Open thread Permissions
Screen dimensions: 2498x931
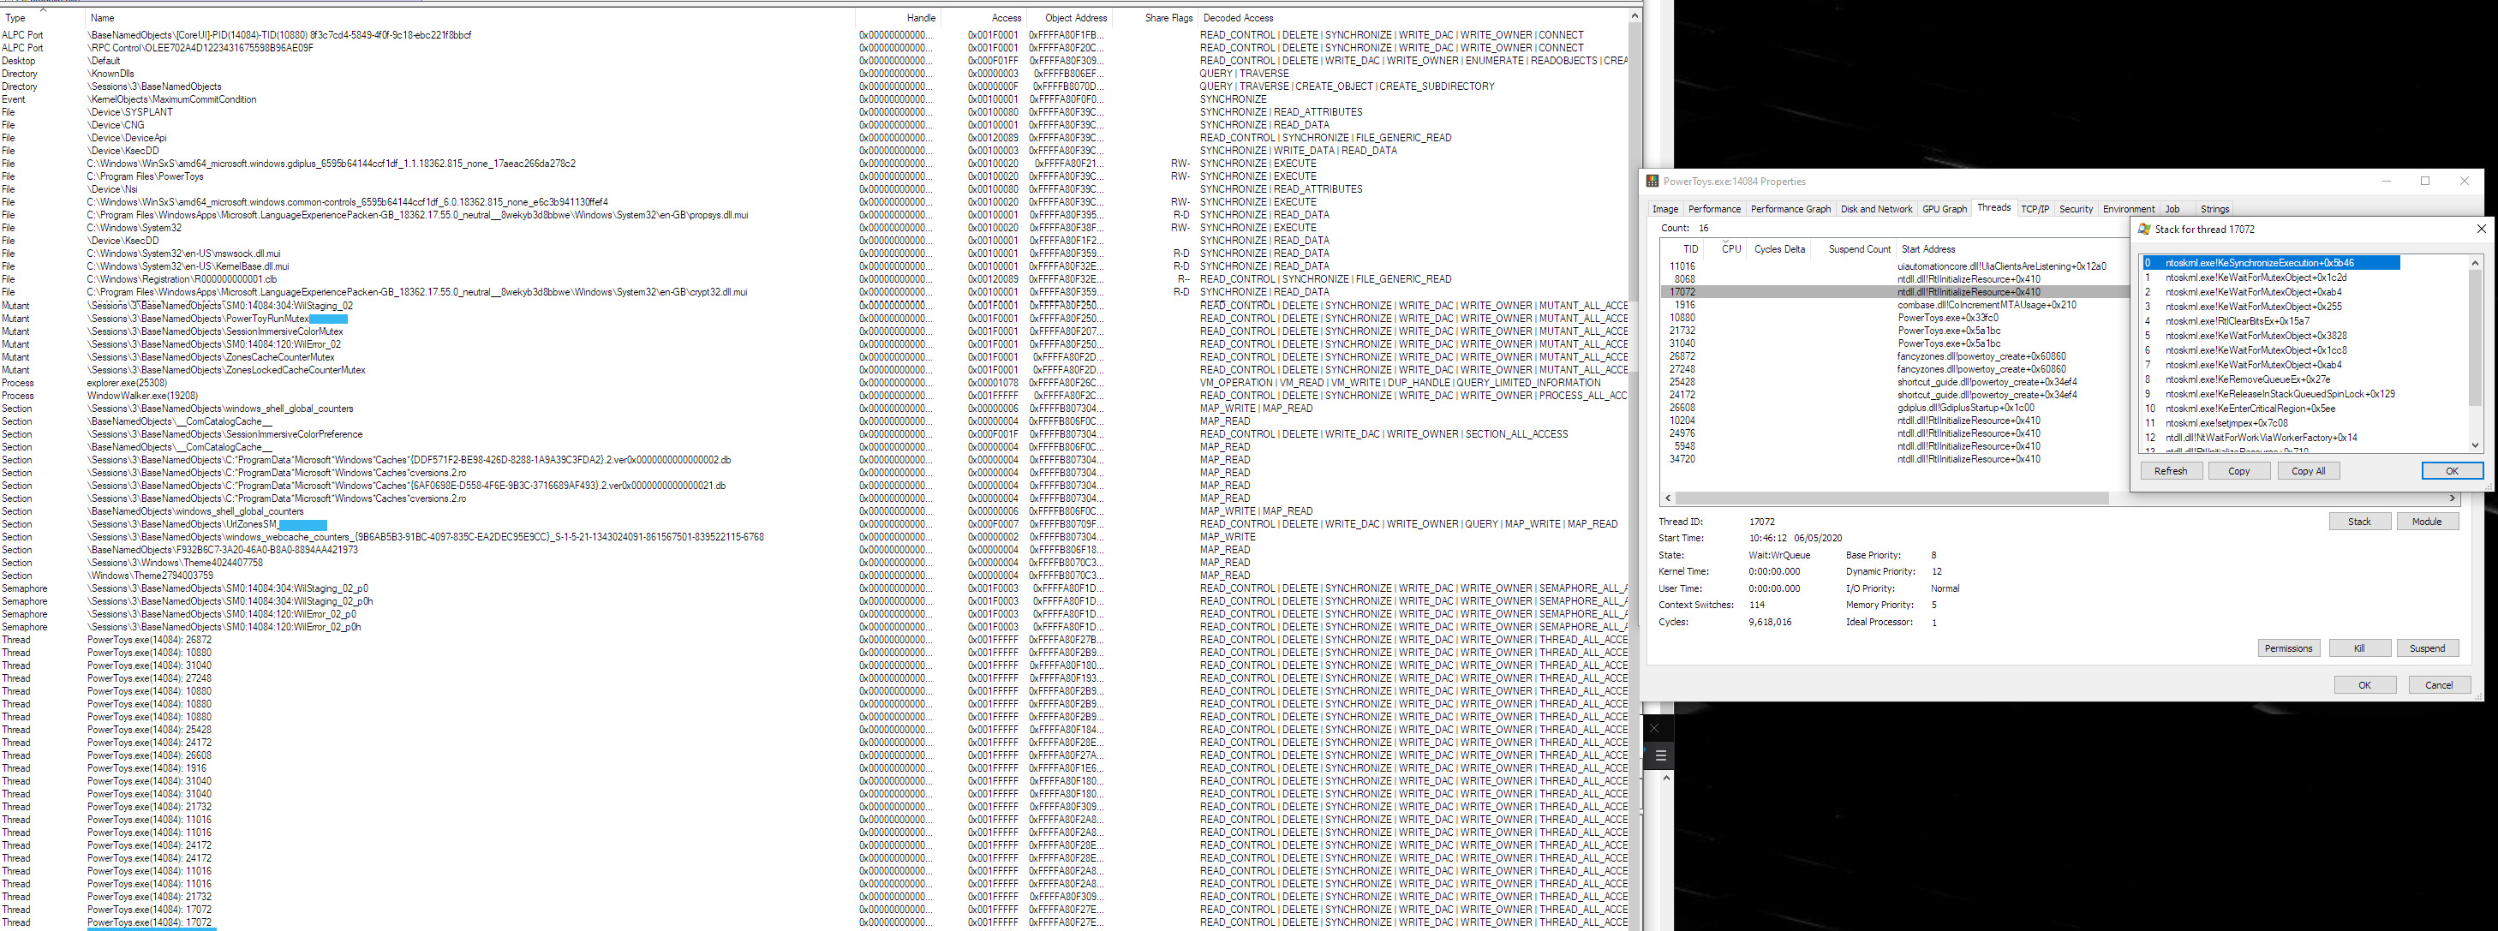click(2287, 648)
